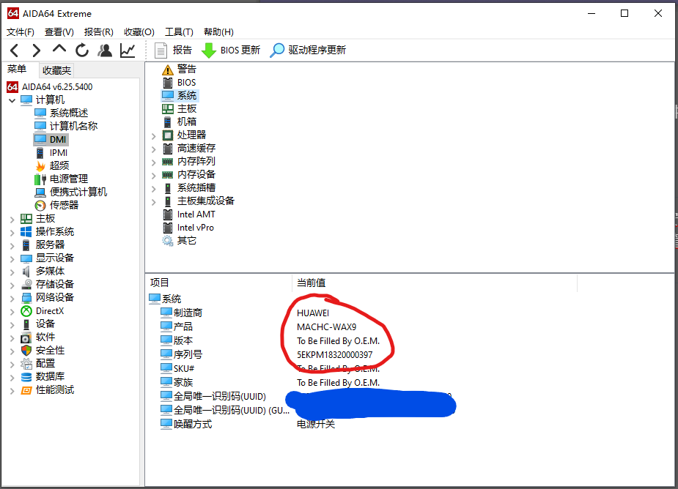The width and height of the screenshot is (678, 489).
Task: Select 传感器 gauge icon item
Action: tap(56, 205)
